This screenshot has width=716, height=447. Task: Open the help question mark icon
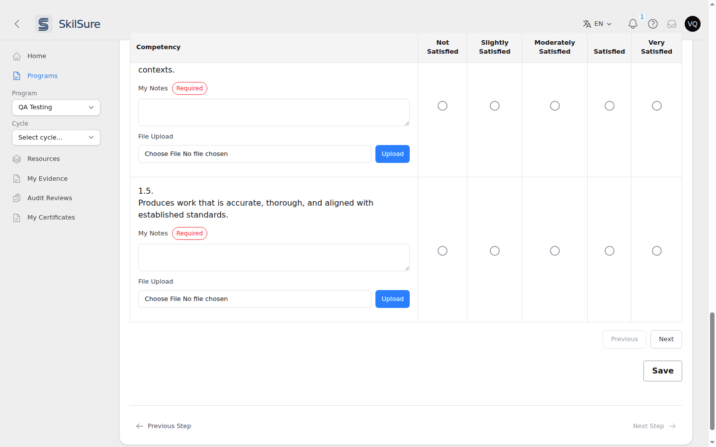(653, 24)
